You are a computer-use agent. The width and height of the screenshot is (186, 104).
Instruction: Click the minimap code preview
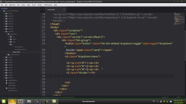pos(179,18)
